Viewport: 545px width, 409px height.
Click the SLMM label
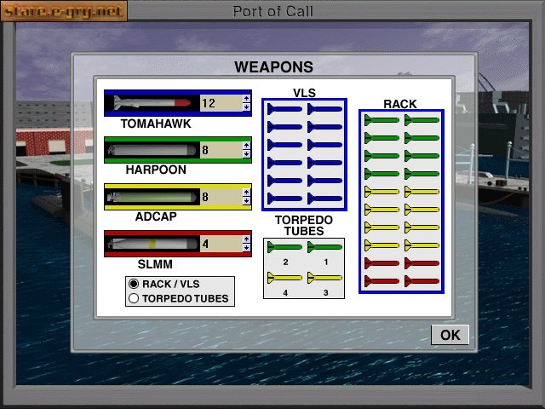[x=155, y=264]
